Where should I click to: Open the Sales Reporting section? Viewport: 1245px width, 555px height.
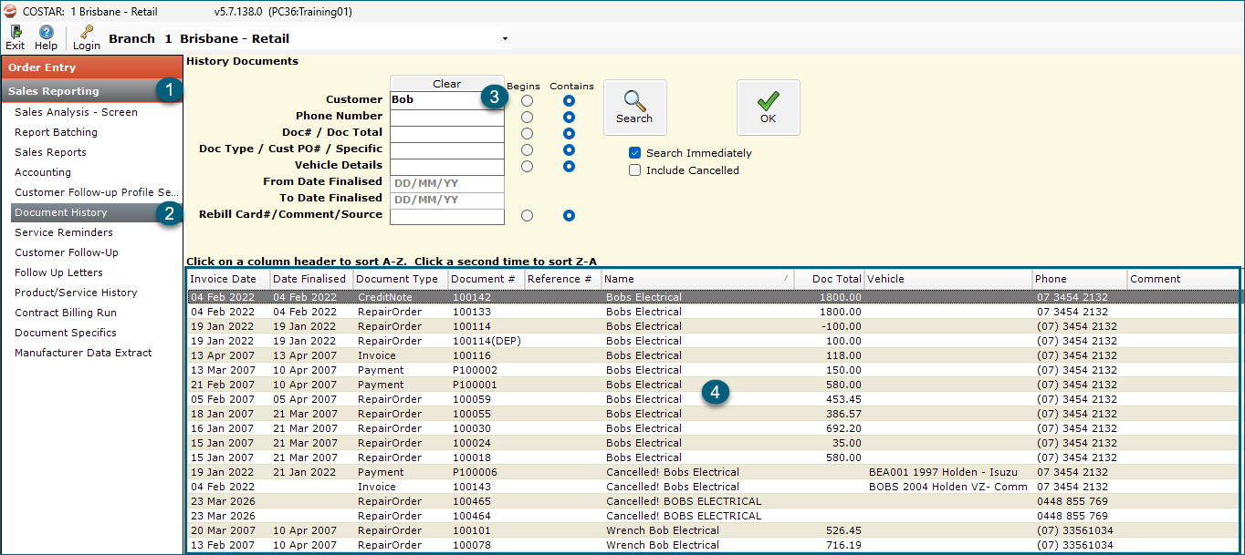(91, 91)
